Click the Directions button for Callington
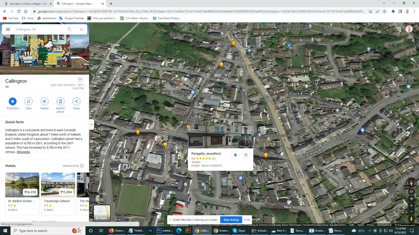This screenshot has height=235, width=419. (12, 102)
